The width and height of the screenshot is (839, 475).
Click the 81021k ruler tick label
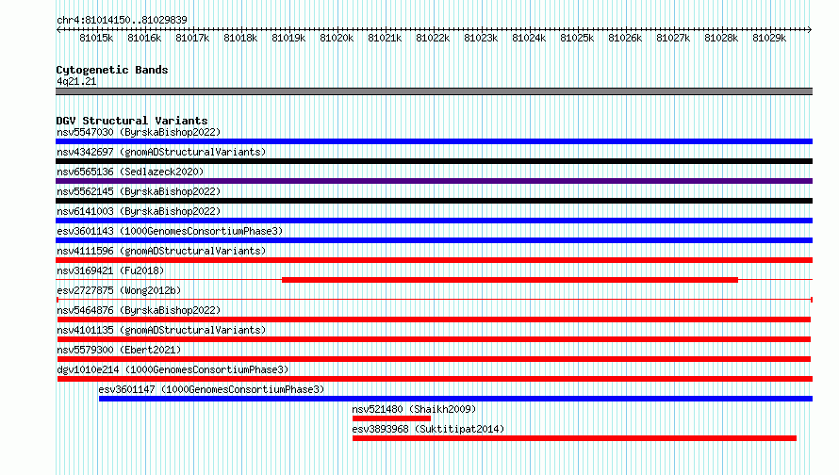[385, 38]
